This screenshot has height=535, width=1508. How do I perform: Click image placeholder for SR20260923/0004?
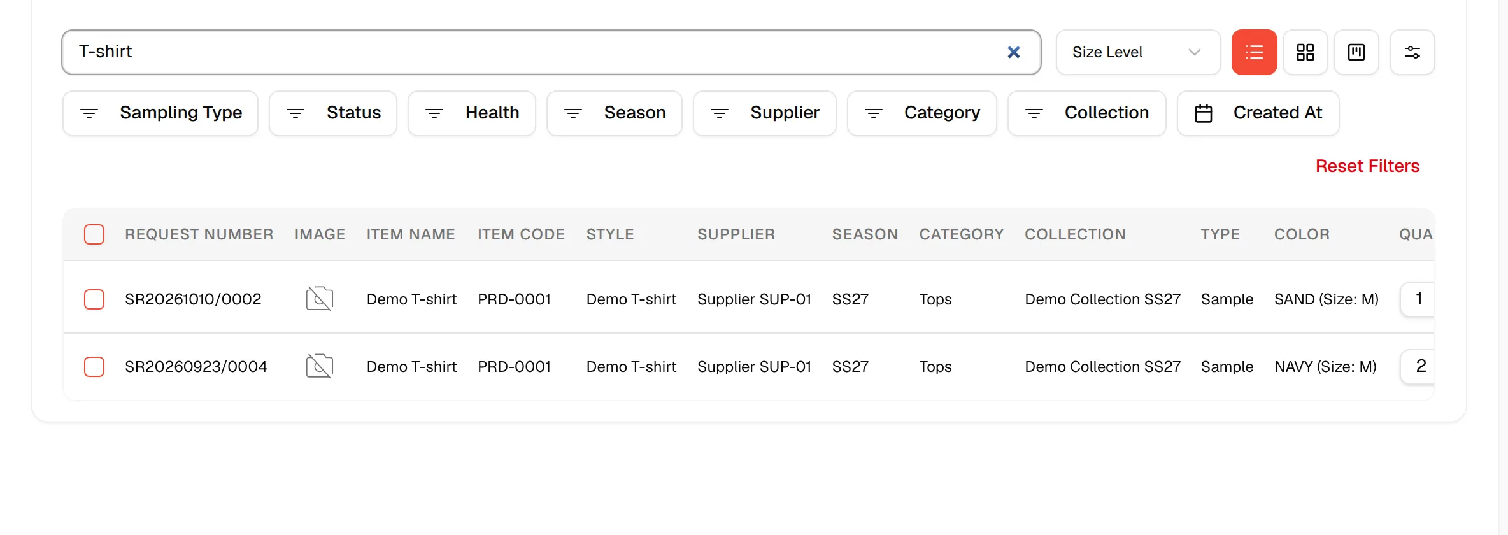coord(320,366)
